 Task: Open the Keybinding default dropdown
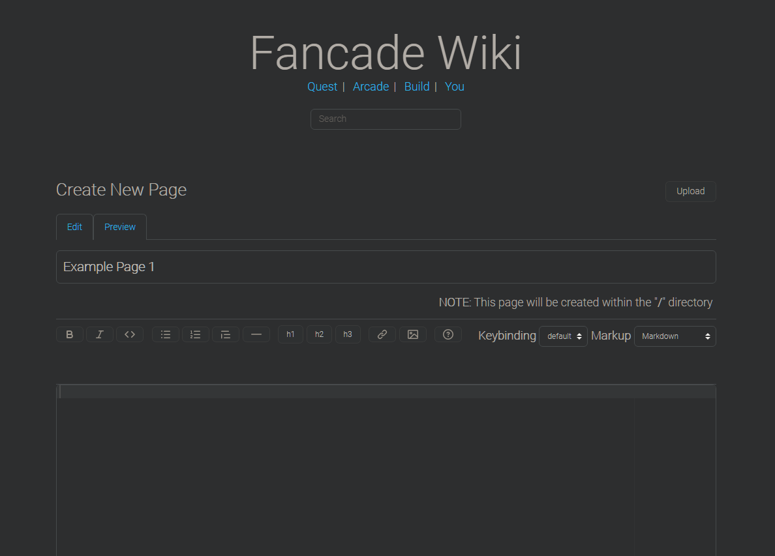(564, 336)
